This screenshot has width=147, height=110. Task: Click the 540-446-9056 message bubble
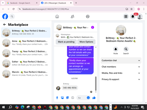(x=70, y=88)
